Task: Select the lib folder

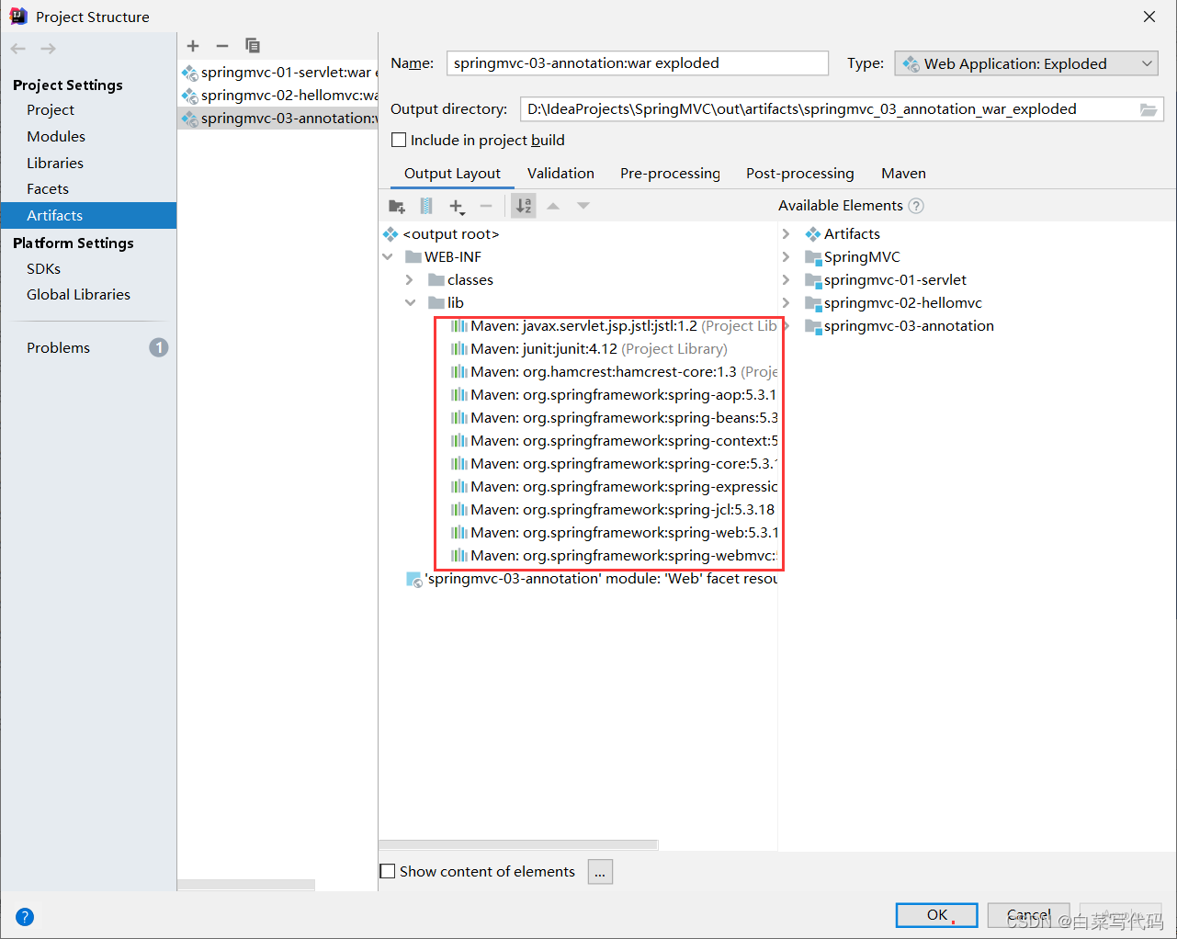Action: (x=446, y=303)
